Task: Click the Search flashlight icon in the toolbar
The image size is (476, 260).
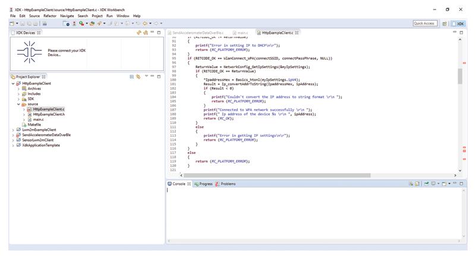Action: point(99,23)
